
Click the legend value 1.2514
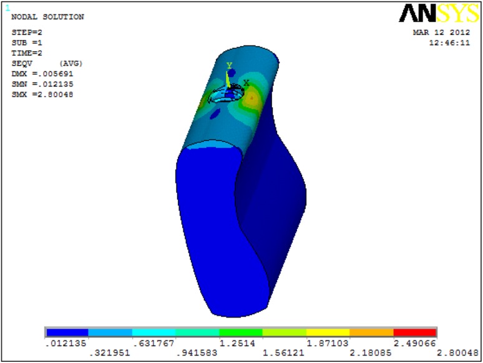coord(237,343)
